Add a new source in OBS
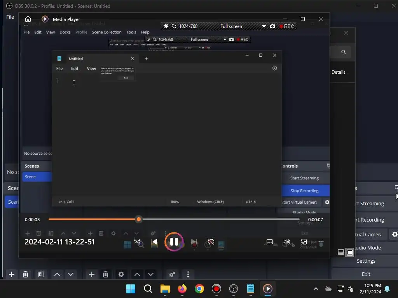The height and width of the screenshot is (298, 398). [x=92, y=274]
